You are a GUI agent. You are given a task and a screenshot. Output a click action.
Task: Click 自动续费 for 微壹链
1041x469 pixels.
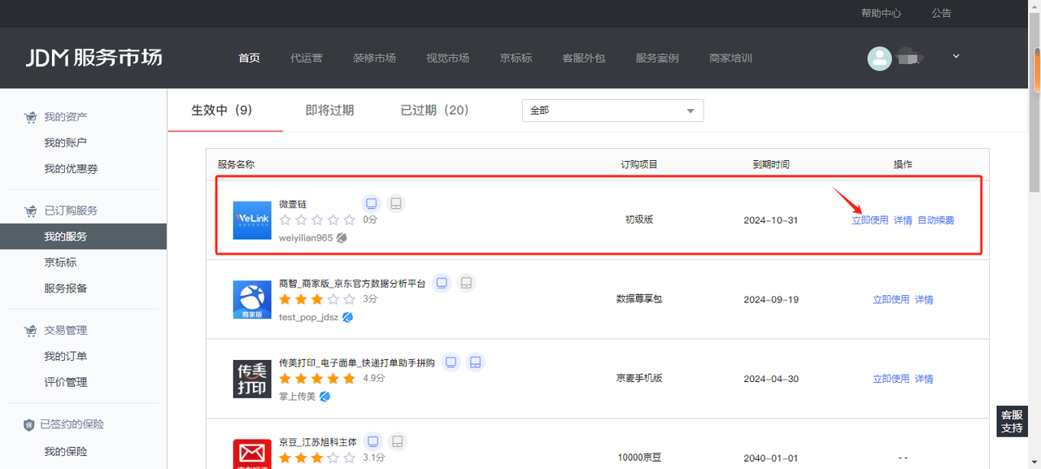point(936,220)
